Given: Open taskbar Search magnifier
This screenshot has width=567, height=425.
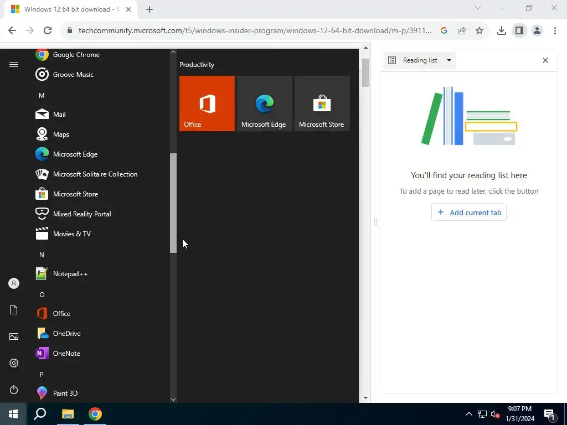Looking at the screenshot, I should point(40,414).
